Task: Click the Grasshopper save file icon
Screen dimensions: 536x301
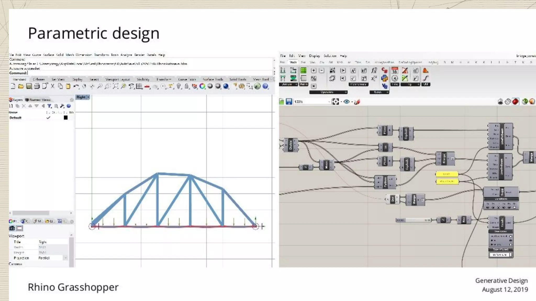Action: [x=289, y=102]
